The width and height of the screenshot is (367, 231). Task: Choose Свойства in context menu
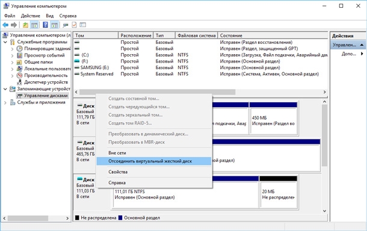tap(154, 172)
